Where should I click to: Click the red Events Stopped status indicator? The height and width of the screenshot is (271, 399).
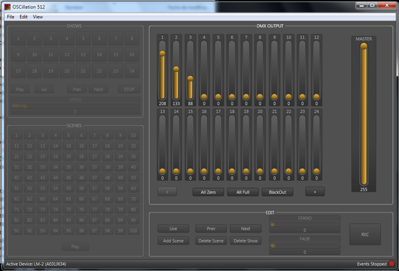click(x=392, y=264)
